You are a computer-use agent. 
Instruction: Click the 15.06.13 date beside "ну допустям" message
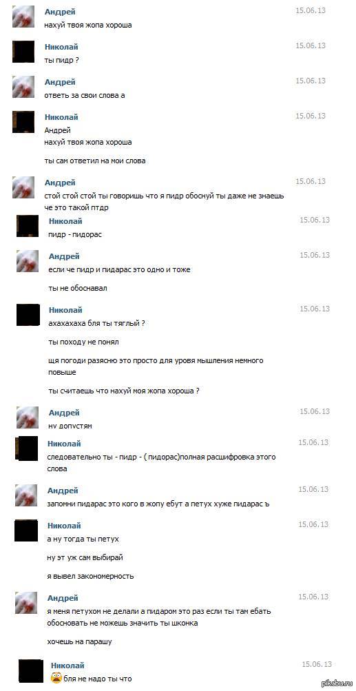tap(315, 411)
